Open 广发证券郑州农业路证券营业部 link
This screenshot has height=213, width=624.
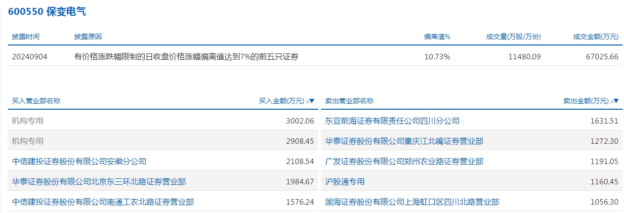click(x=404, y=161)
